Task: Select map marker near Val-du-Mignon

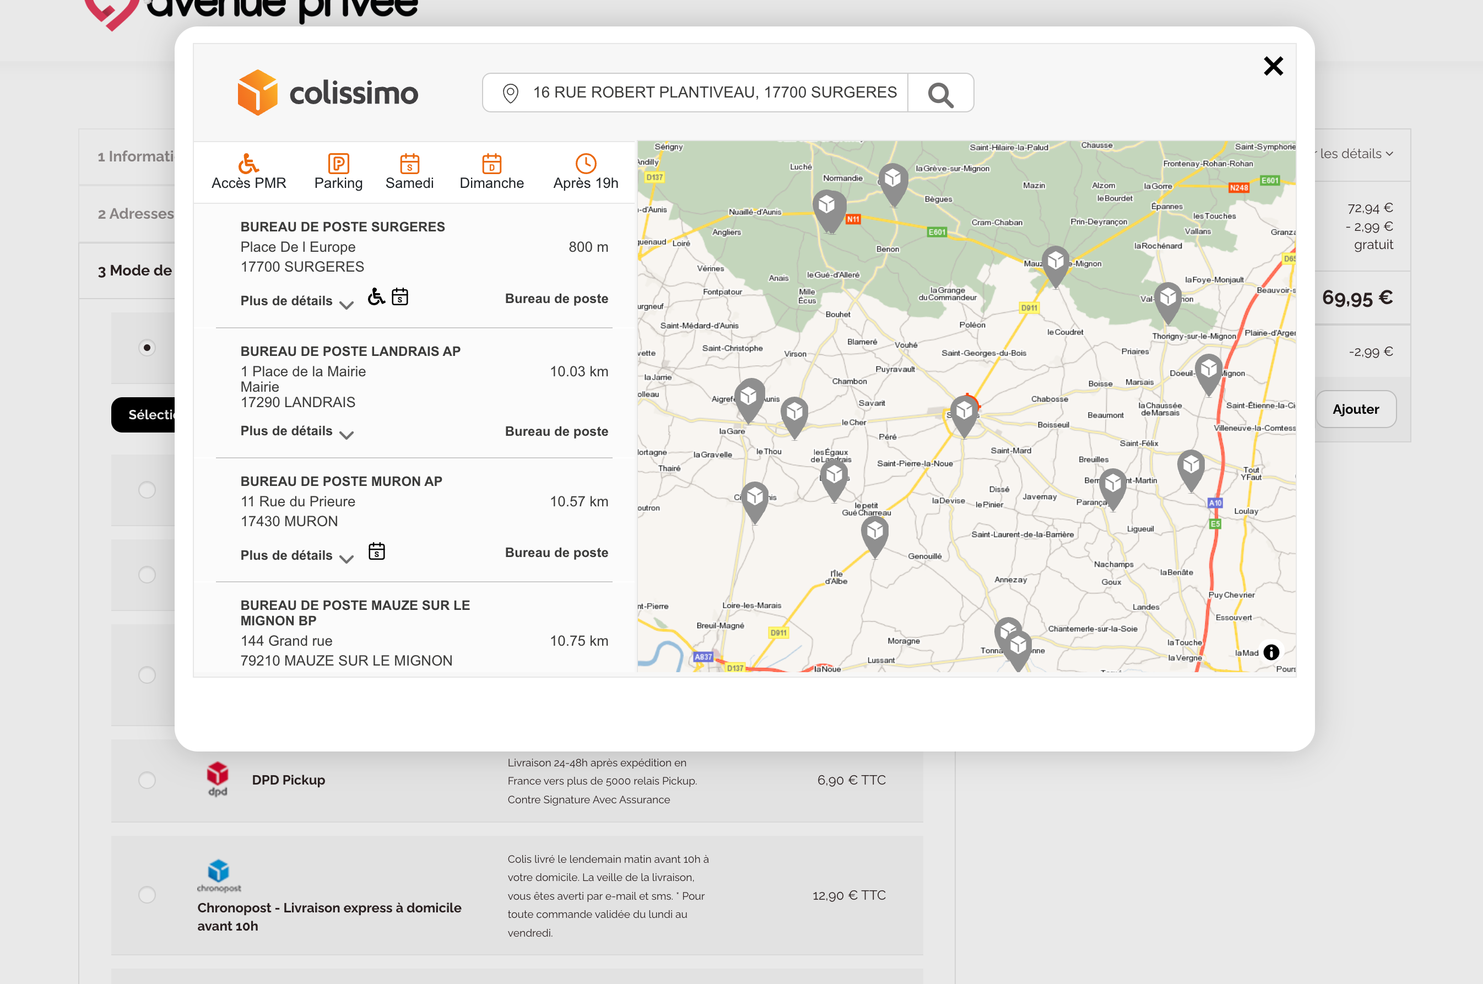Action: pyautogui.click(x=1168, y=302)
